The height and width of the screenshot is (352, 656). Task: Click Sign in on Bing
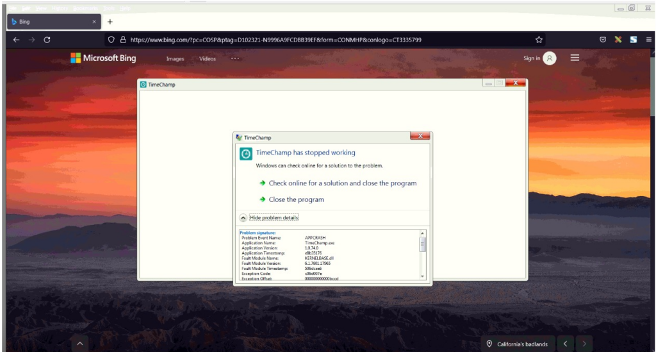point(532,58)
